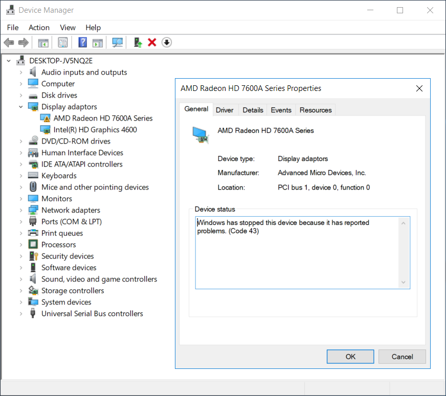
Task: Expand the Sound, video and game controllers node
Action: click(x=21, y=279)
